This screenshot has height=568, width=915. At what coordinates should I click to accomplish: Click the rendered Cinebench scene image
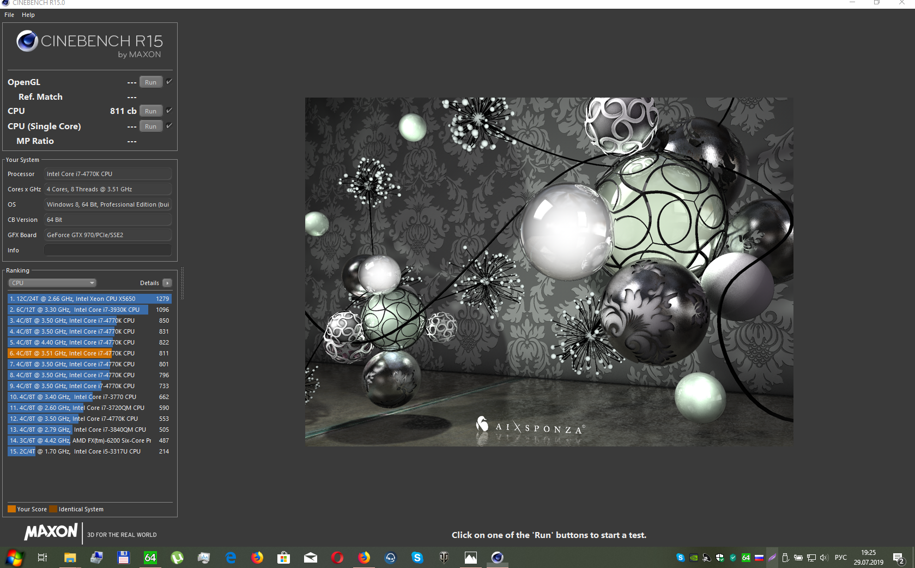pyautogui.click(x=549, y=272)
